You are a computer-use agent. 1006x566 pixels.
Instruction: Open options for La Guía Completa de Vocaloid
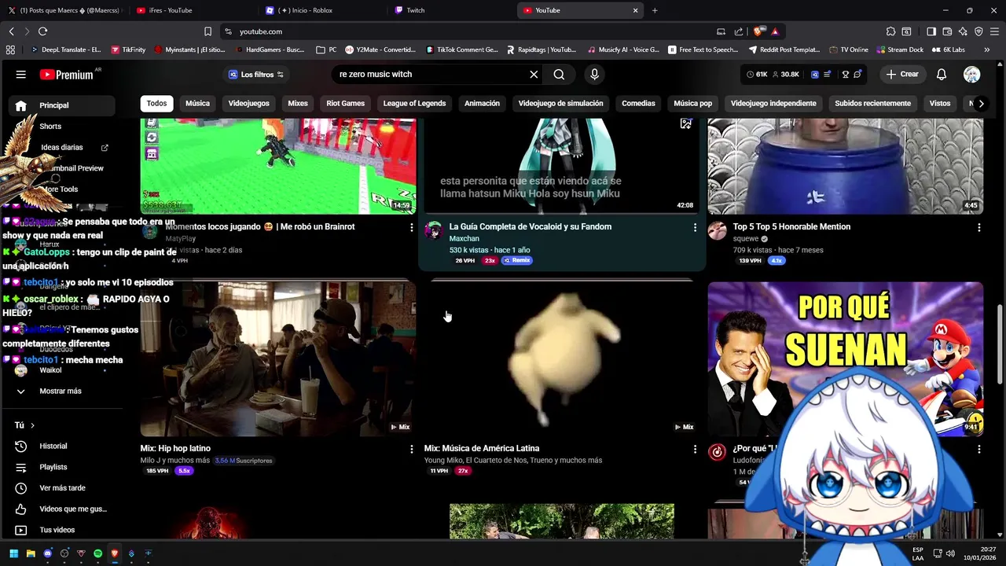(695, 227)
